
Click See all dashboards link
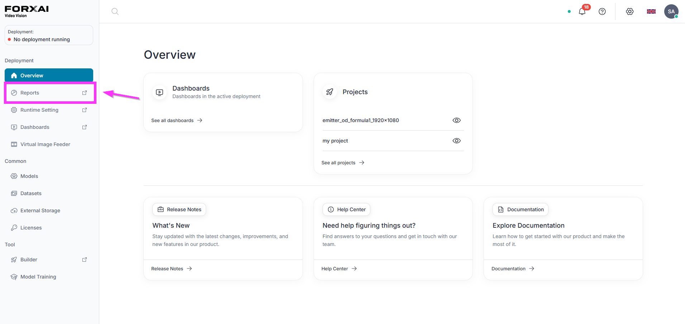click(x=177, y=120)
